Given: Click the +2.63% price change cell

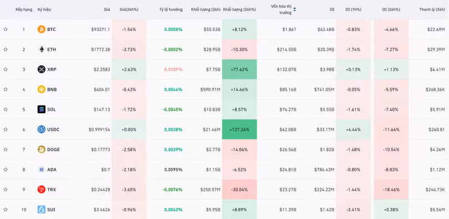Looking at the screenshot, I should click(x=129, y=69).
